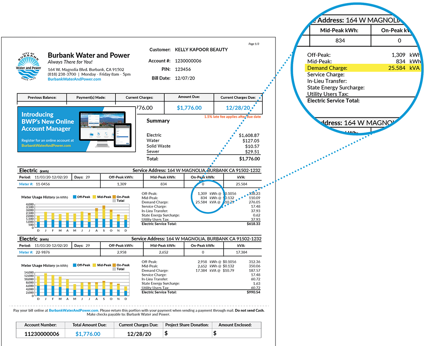Select account number 1230000006 in the header
Viewport: 425px width, 346px height.
188,61
